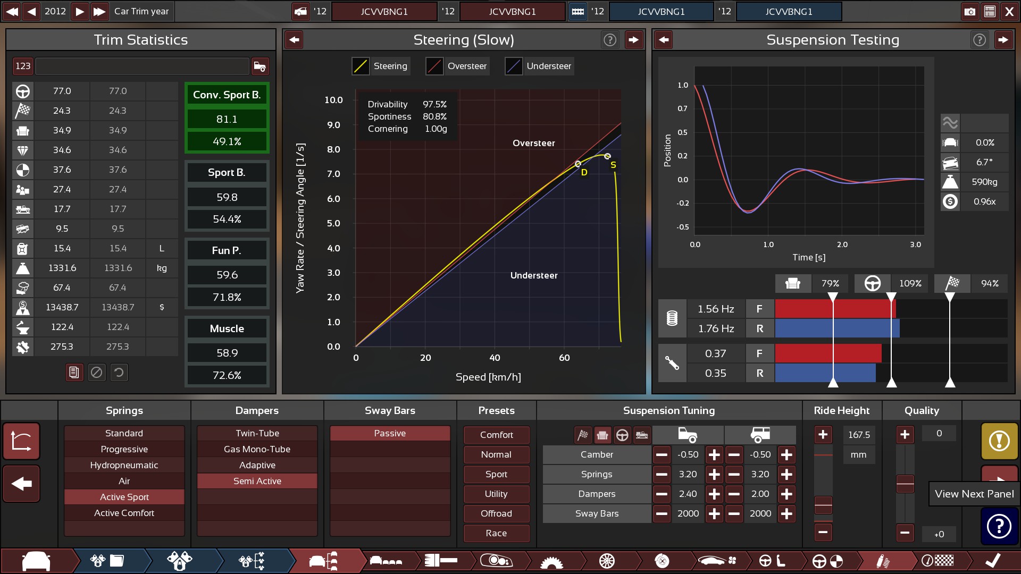Viewport: 1021px width, 574px height.
Task: Open the wheels and tires tab
Action: pos(607,561)
